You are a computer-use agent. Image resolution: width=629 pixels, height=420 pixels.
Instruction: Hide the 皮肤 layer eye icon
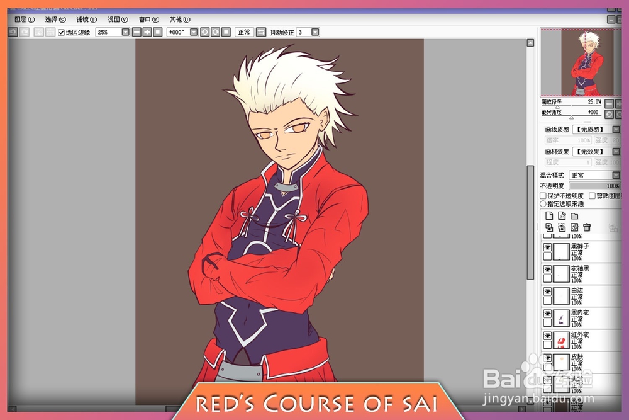[x=547, y=358]
